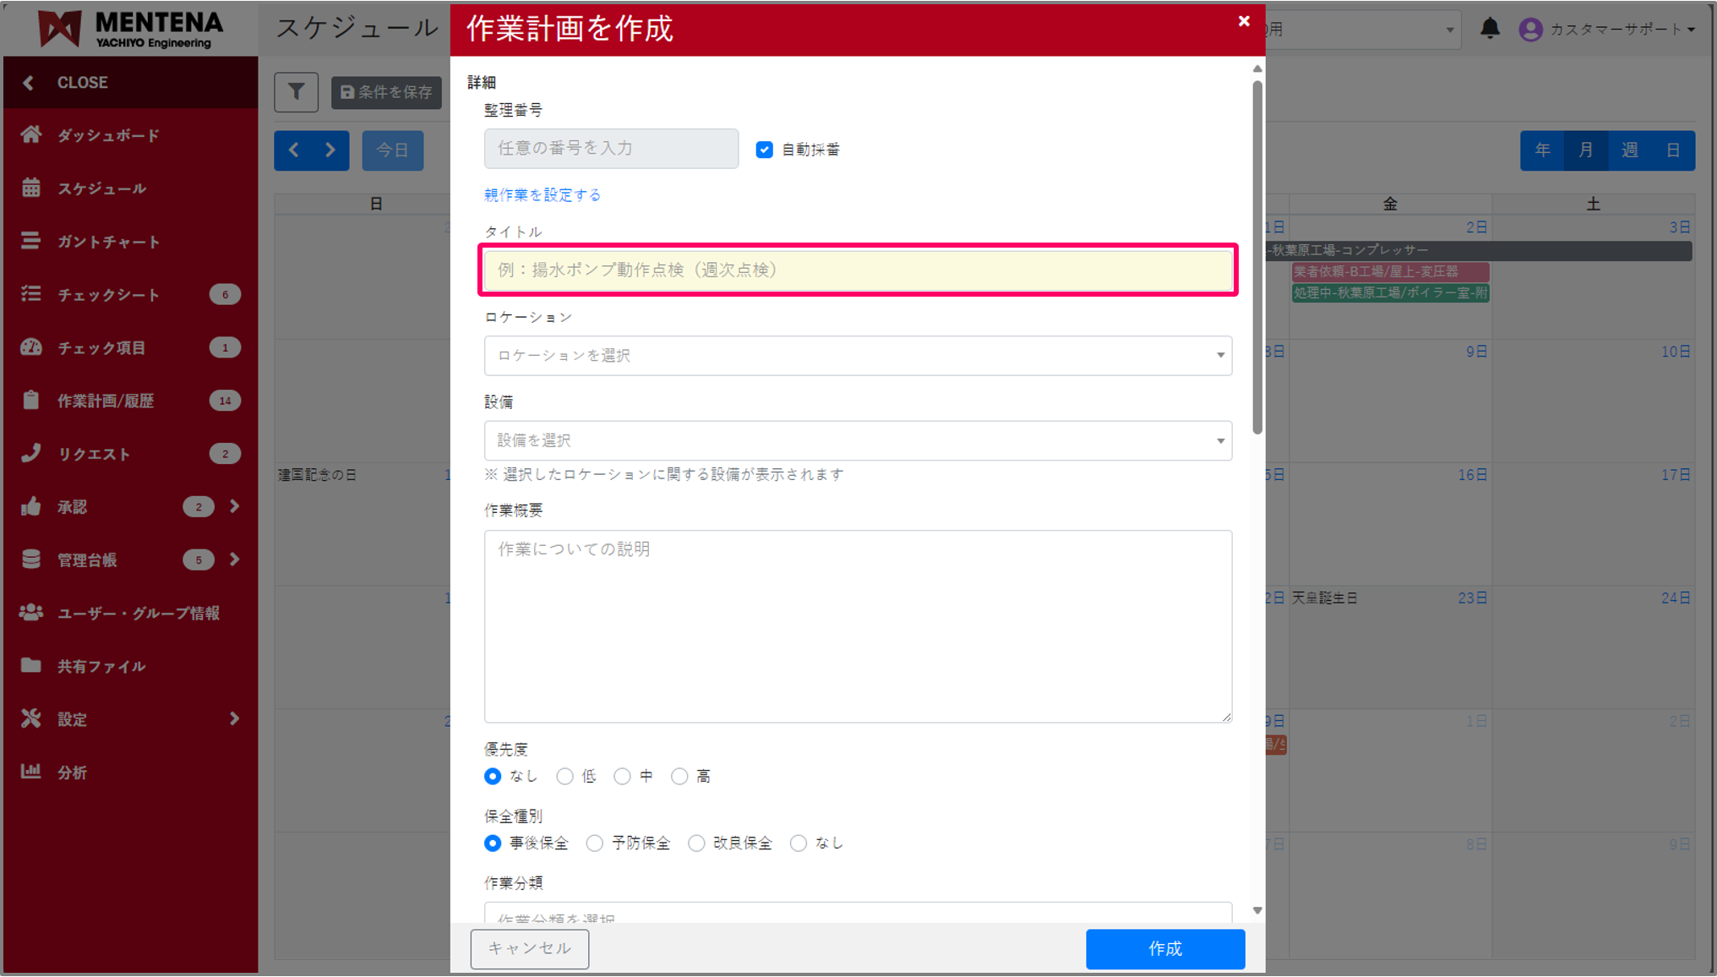The width and height of the screenshot is (1717, 977).
Task: Choose 予防保全 as the maintenance type
Action: [595, 843]
